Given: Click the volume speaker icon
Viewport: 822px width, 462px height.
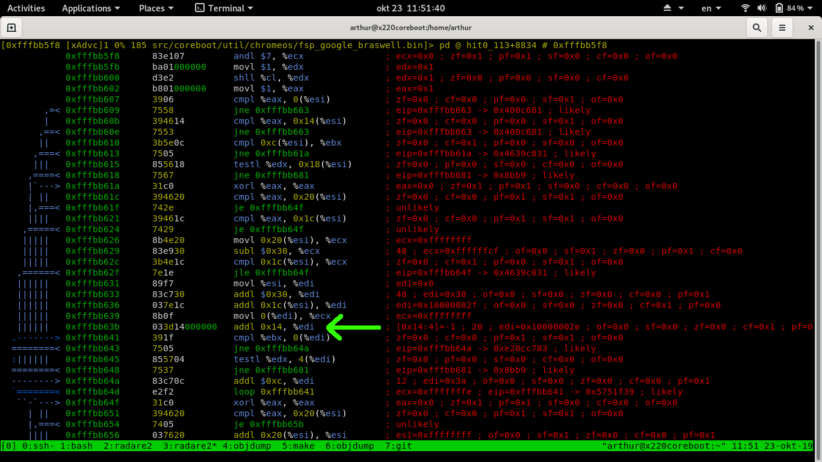Looking at the screenshot, I should [x=762, y=8].
